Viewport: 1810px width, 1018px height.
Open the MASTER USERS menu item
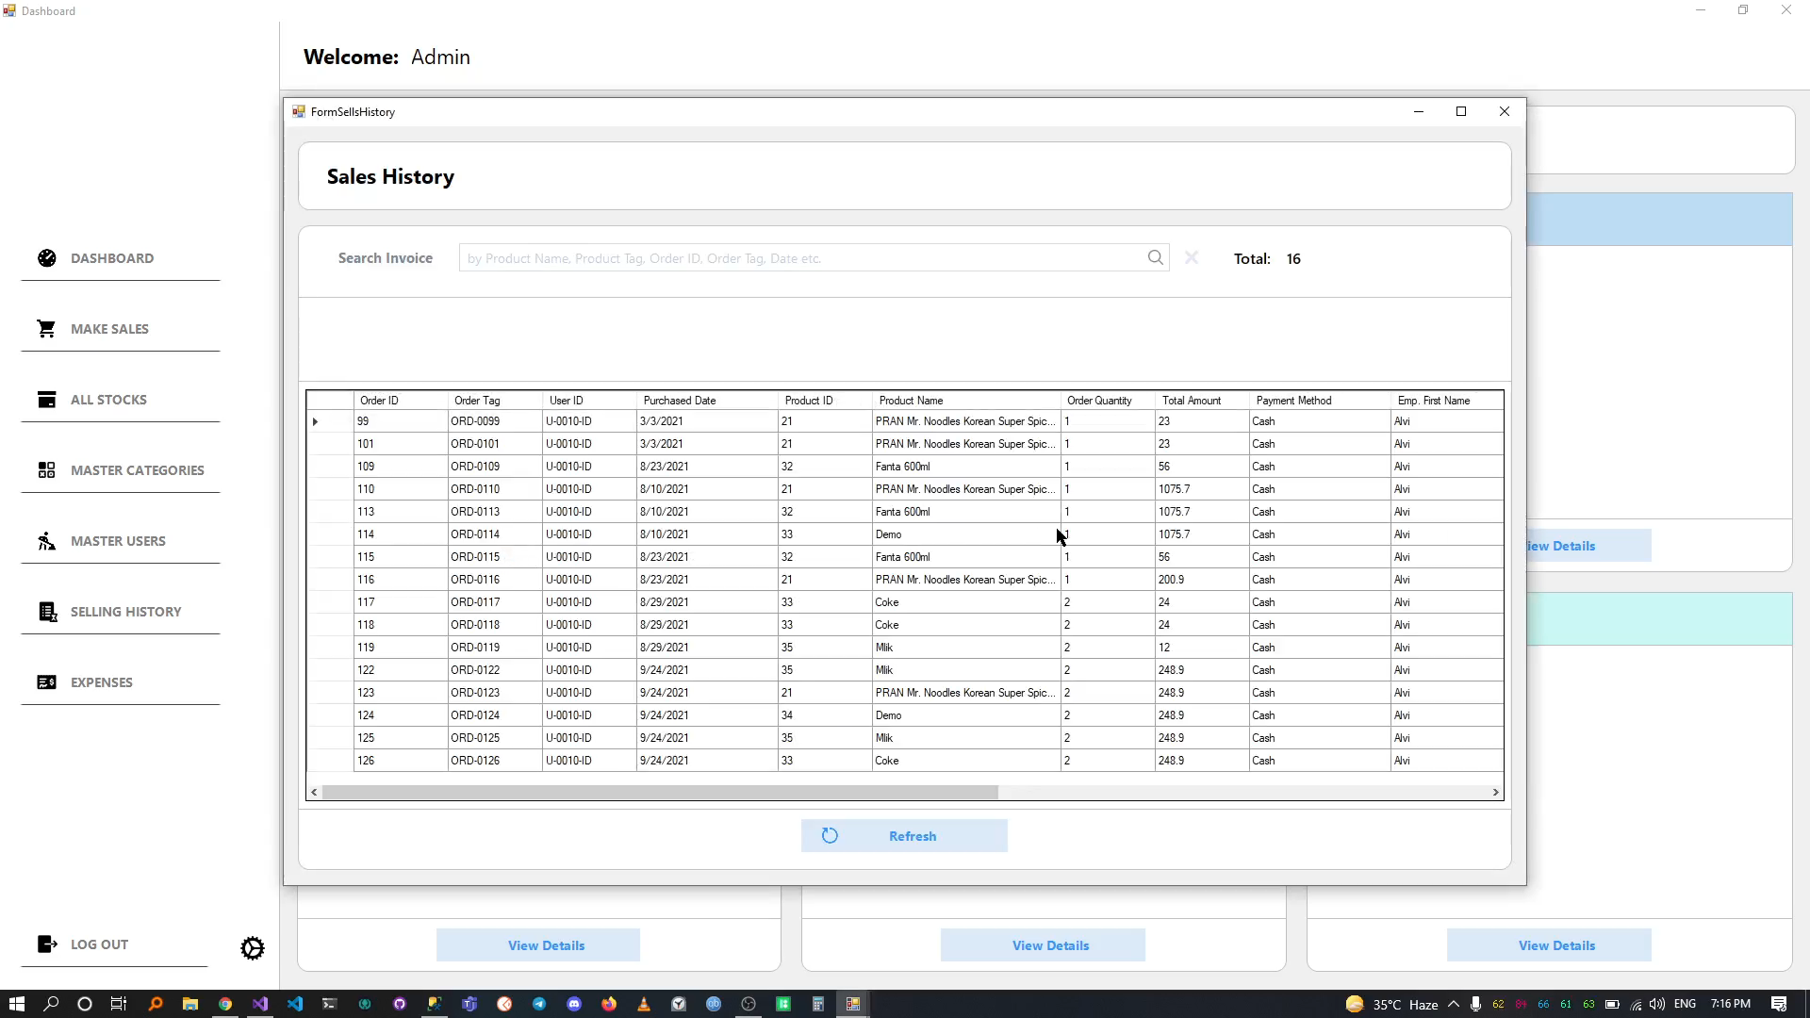point(118,541)
